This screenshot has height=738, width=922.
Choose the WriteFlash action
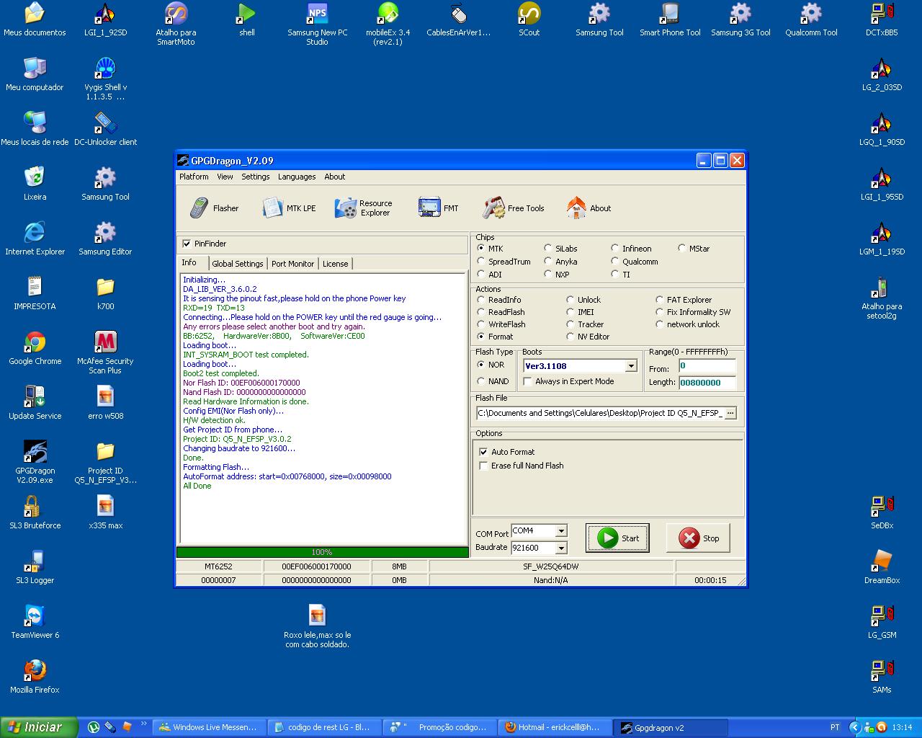point(481,324)
